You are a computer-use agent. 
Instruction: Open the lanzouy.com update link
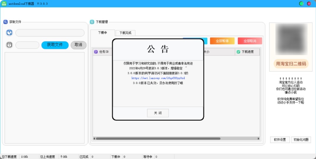pyautogui.click(x=158, y=78)
